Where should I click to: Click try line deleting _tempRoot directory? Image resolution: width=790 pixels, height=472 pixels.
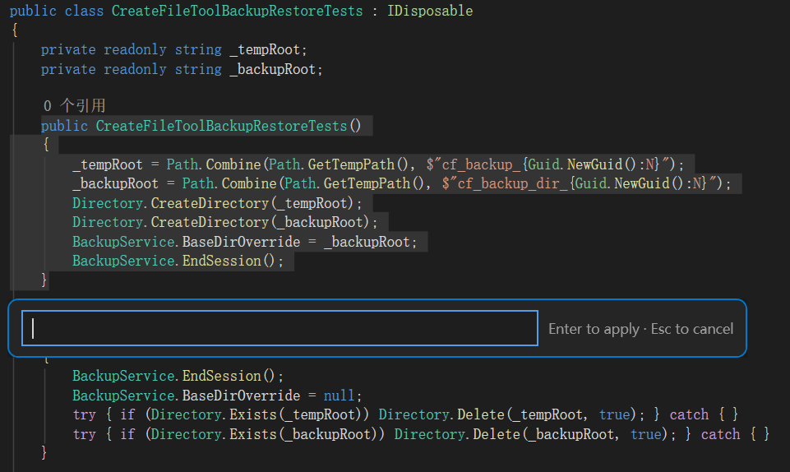click(x=405, y=414)
